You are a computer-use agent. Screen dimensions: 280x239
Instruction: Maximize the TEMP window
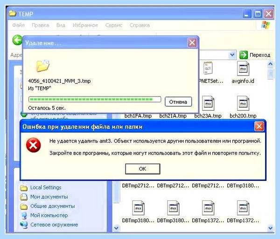(258, 14)
